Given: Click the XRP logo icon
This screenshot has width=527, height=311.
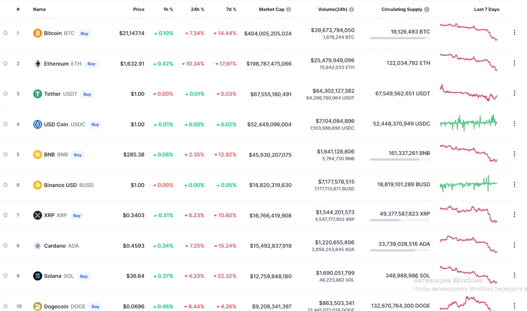Looking at the screenshot, I should pyautogui.click(x=37, y=215).
